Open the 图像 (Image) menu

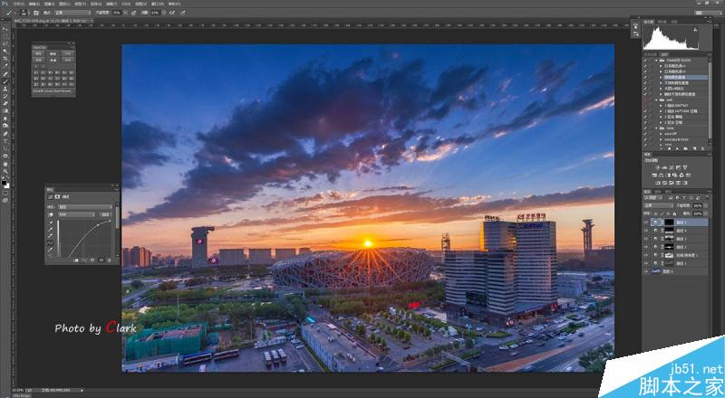coord(50,4)
